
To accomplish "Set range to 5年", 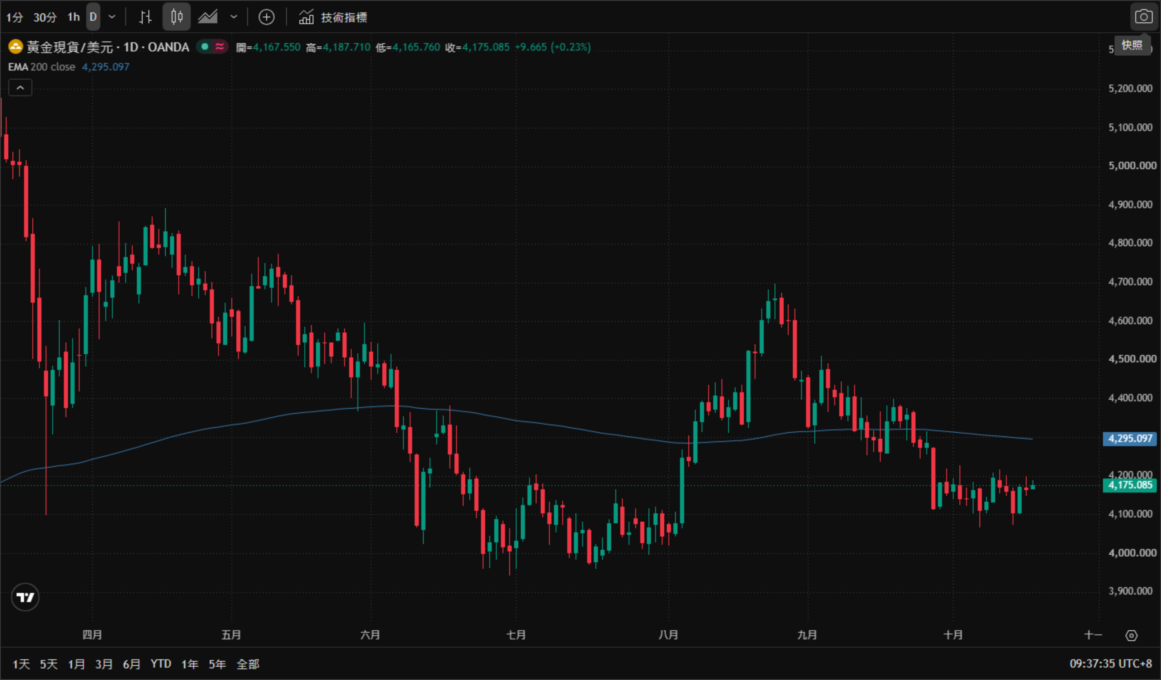I will pos(217,664).
